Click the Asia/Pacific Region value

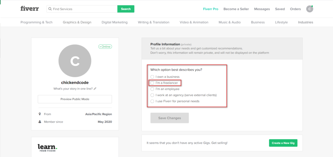99,114
